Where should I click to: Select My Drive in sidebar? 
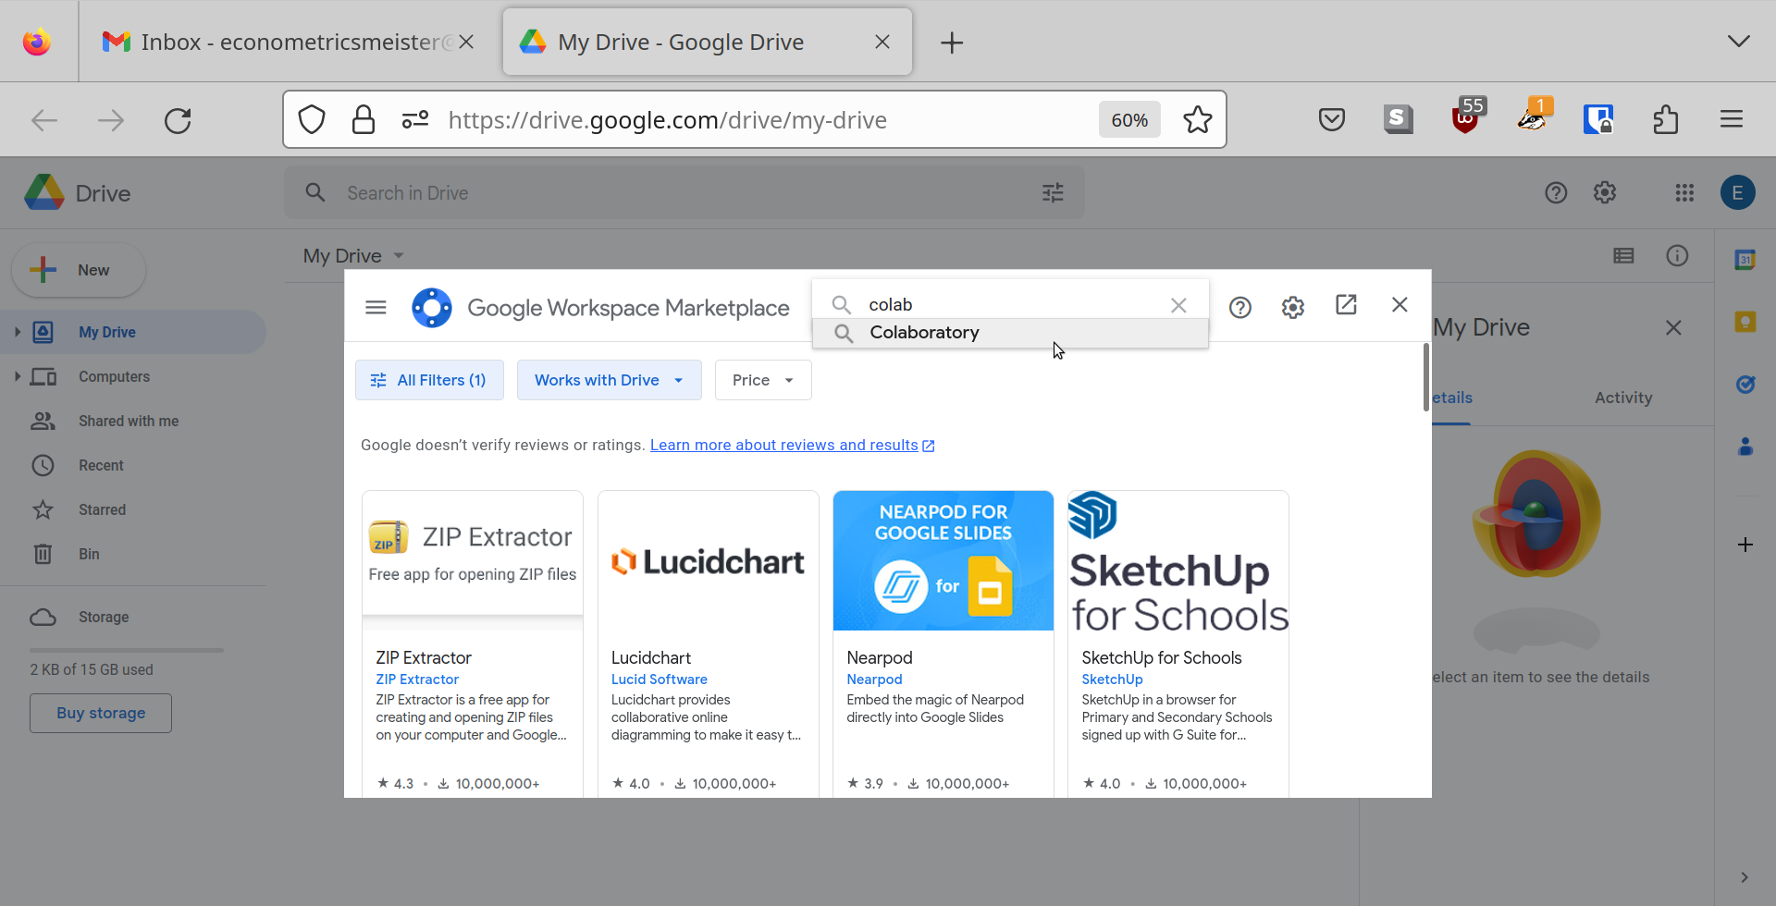click(133, 332)
